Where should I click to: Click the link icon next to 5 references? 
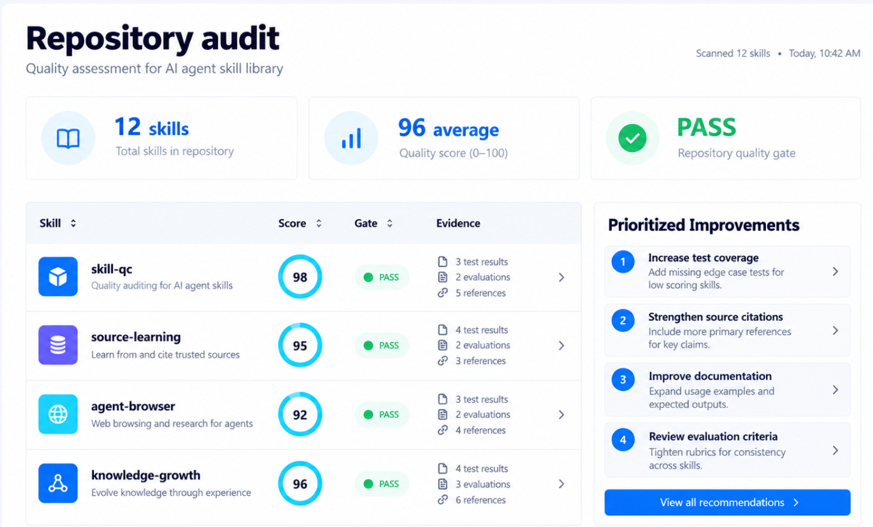[x=443, y=293]
